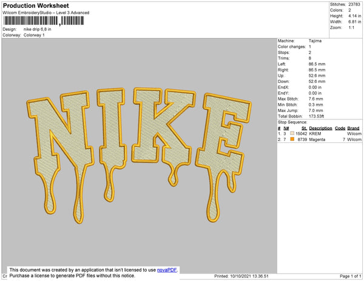Select 'Wilcom EmbroideryStudio – Level 3 Advanced' text
Screen dimensions: 364x281
tap(46, 13)
